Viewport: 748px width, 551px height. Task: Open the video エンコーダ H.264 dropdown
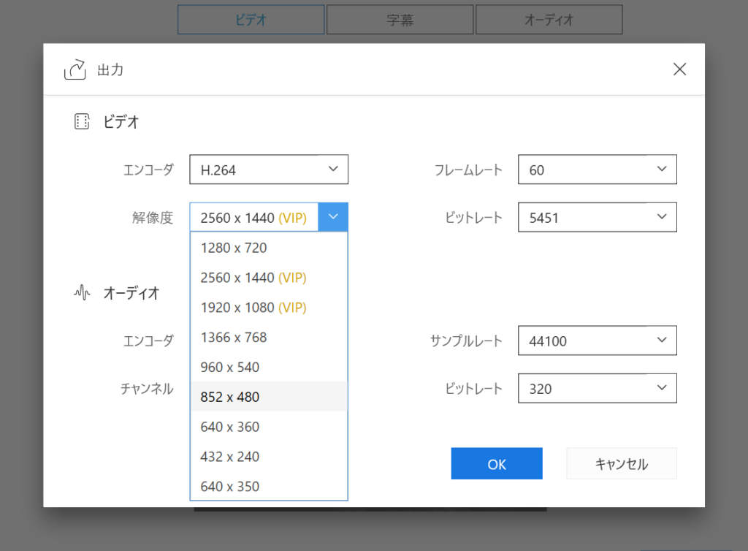pyautogui.click(x=269, y=170)
